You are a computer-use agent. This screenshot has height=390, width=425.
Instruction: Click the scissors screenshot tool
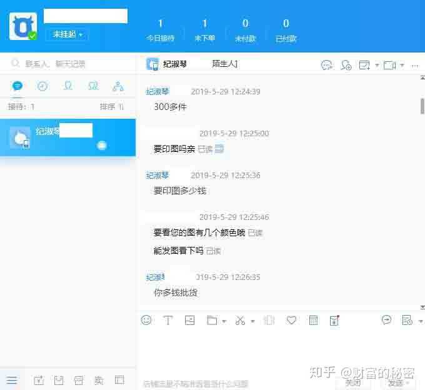coord(241,320)
